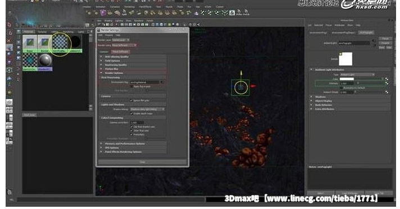Click the red X-axis arrow of the move manipulator
The height and width of the screenshot is (209, 400).
point(253,86)
